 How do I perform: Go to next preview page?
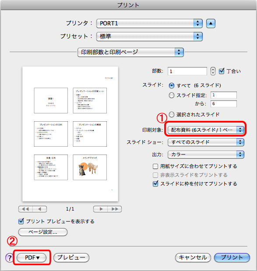[100, 209]
